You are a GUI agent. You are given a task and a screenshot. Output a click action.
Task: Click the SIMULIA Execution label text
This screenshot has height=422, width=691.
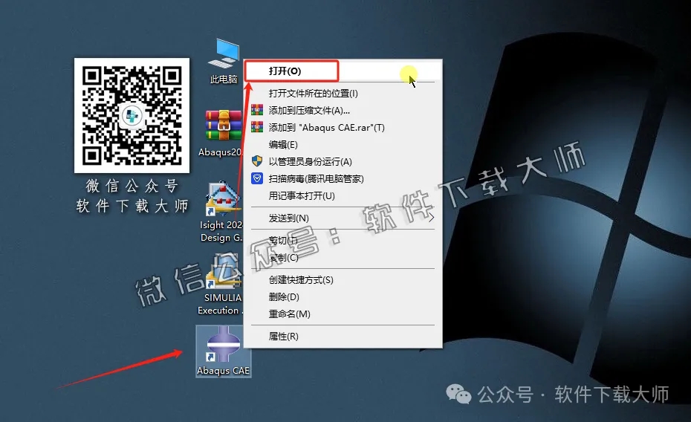(x=220, y=304)
